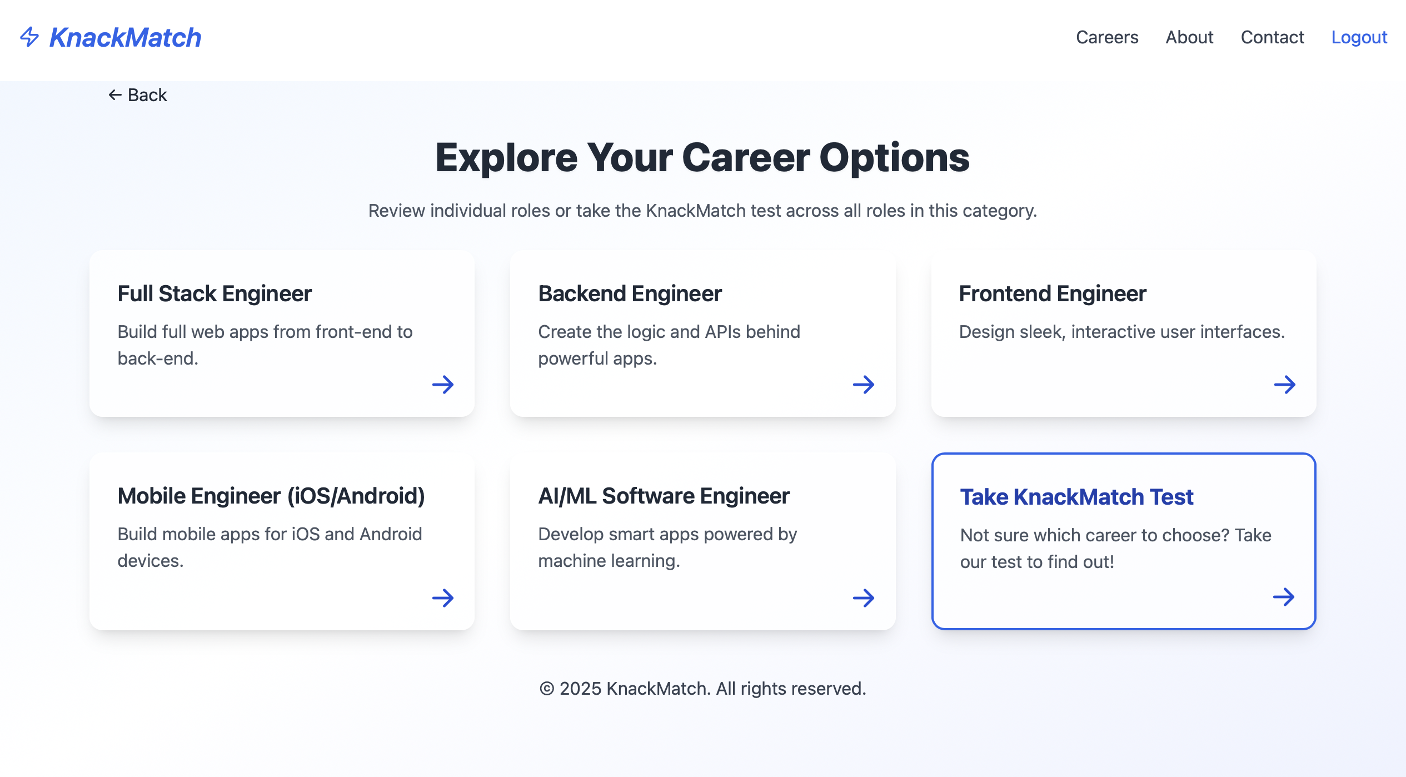Click the arrow icon on Frontend Engineer card

[1284, 384]
